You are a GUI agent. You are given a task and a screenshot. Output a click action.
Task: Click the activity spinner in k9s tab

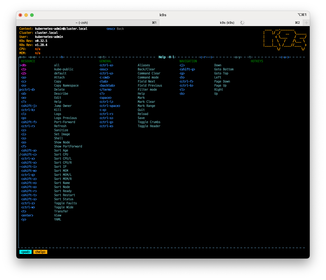[x=242, y=23]
